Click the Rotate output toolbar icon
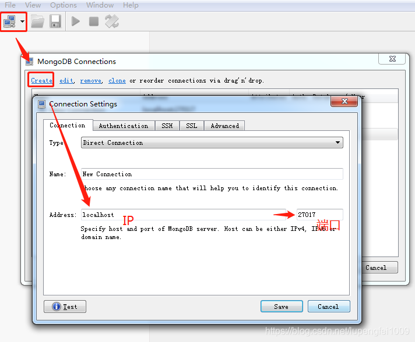Image resolution: width=415 pixels, height=342 pixels. point(112,22)
